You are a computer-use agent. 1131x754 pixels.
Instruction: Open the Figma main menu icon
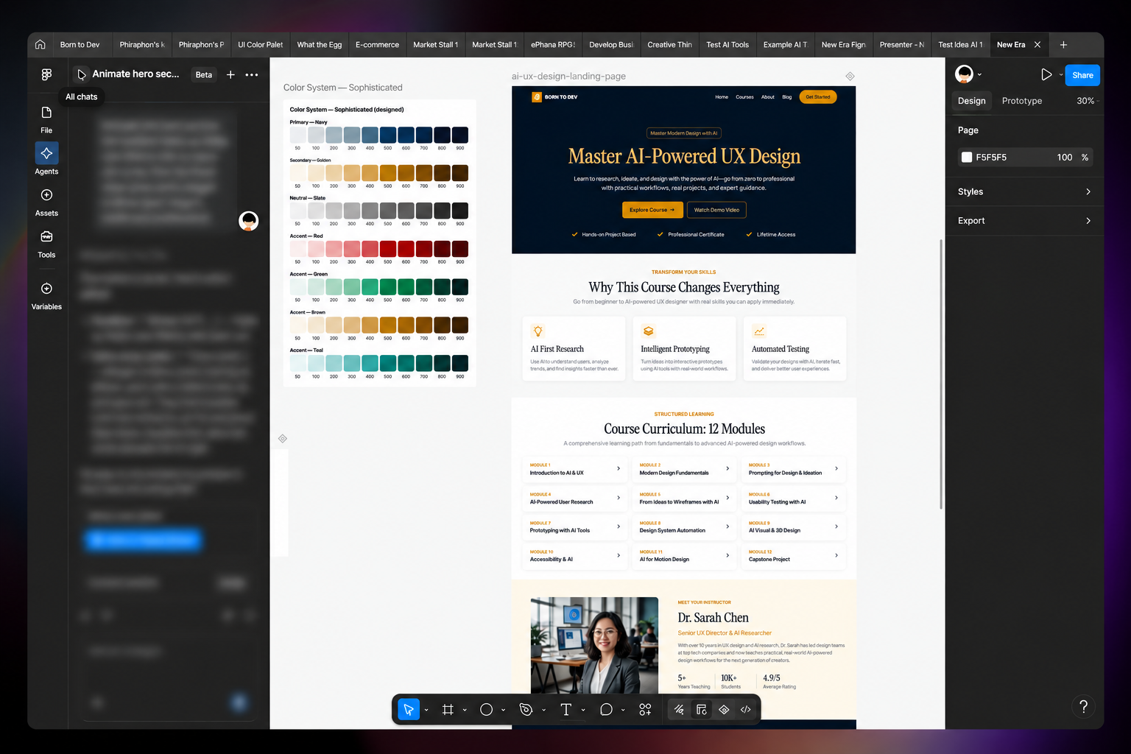[x=46, y=74]
